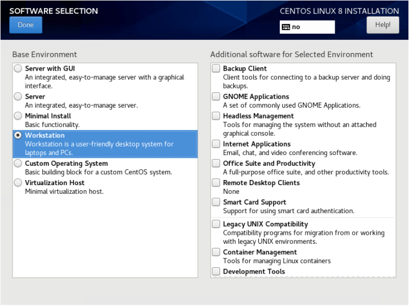Viewport: 410px width, 306px height.
Task: Check Office Suite and Productivity
Action: click(x=216, y=164)
